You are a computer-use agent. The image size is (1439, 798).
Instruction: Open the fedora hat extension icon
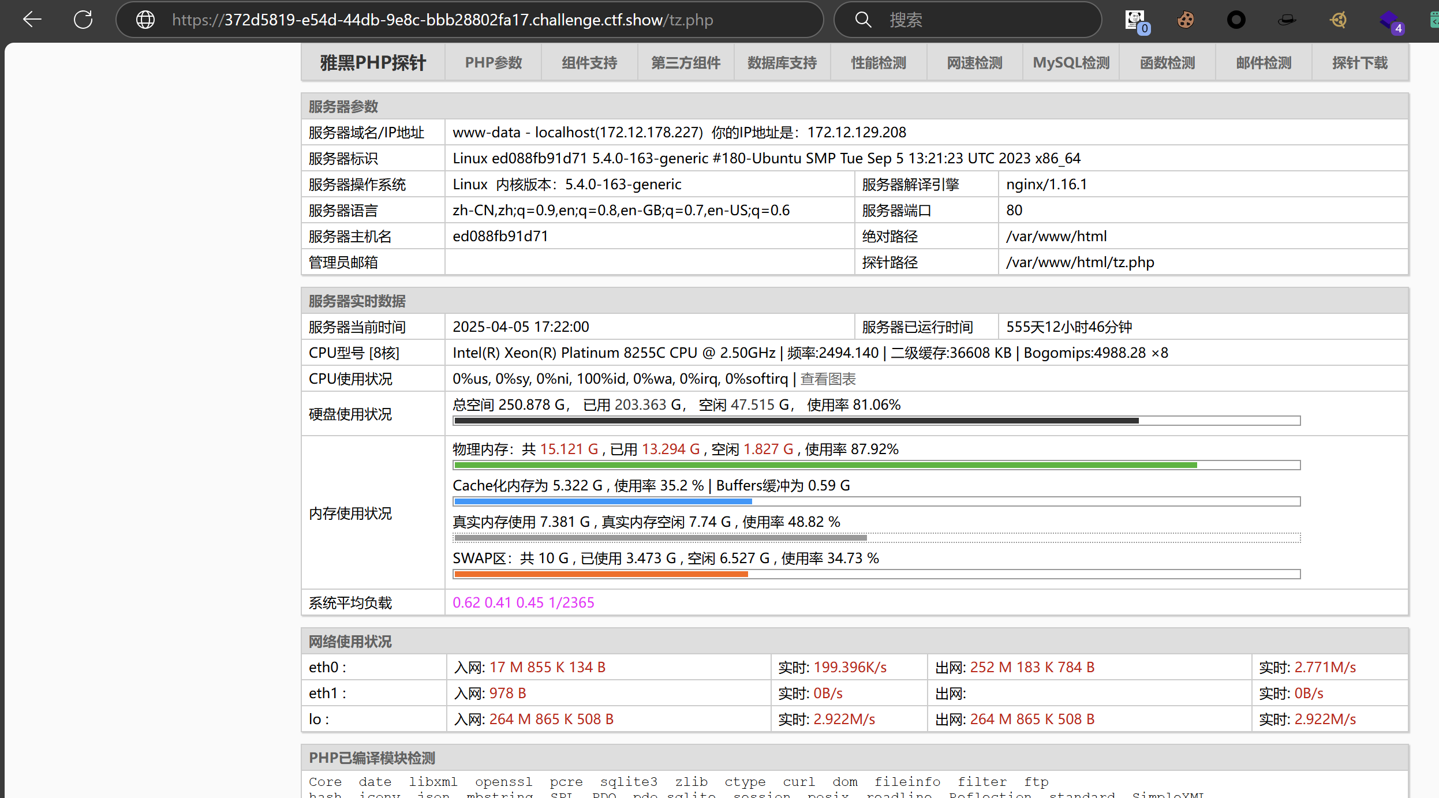(x=1287, y=20)
